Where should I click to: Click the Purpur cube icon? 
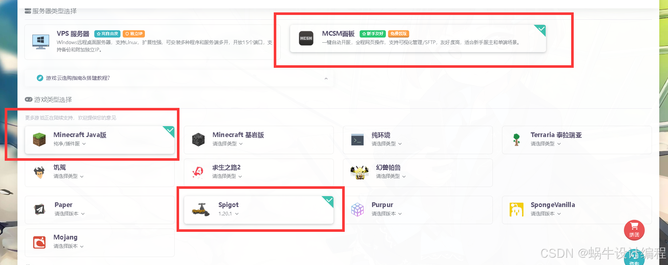pyautogui.click(x=357, y=210)
